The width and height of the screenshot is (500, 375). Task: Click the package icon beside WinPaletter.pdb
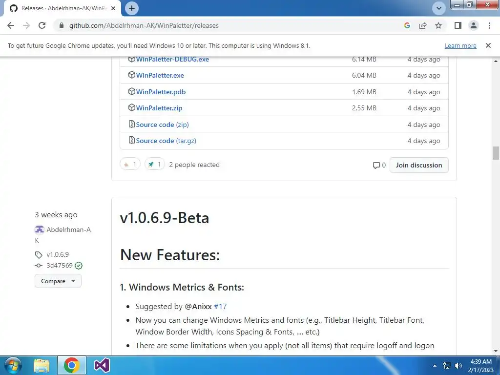[x=131, y=91]
